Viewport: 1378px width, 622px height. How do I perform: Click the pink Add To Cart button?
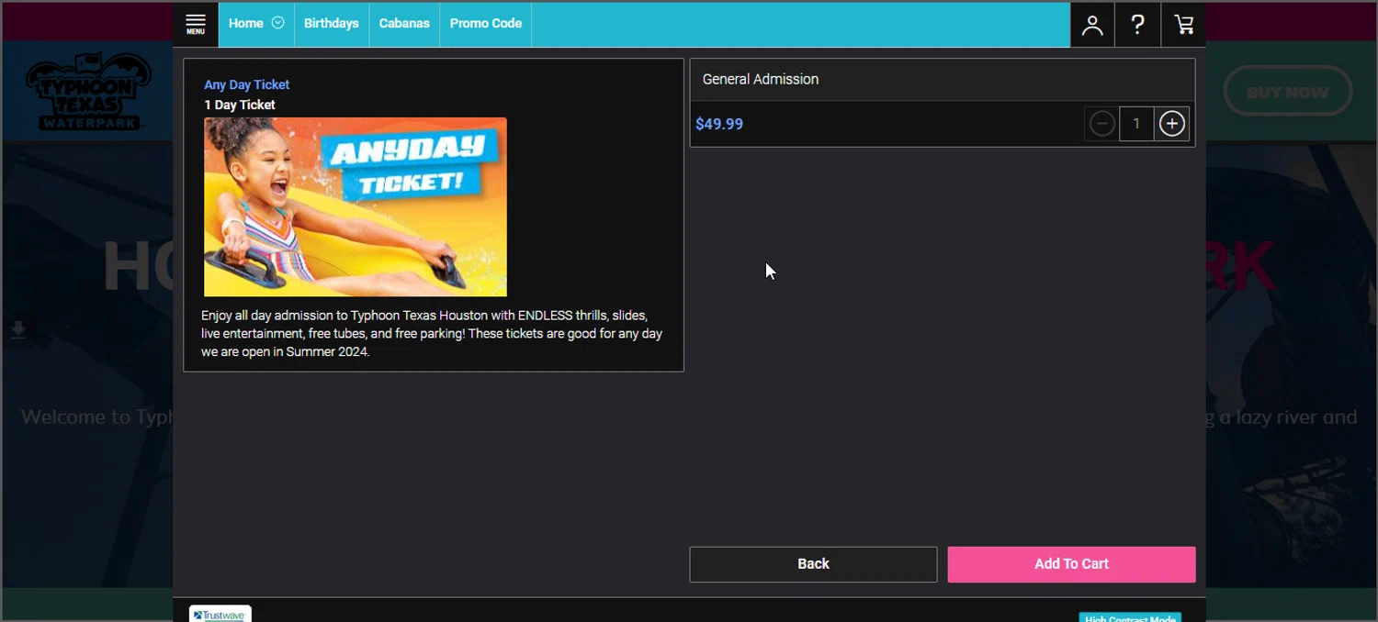(1071, 564)
